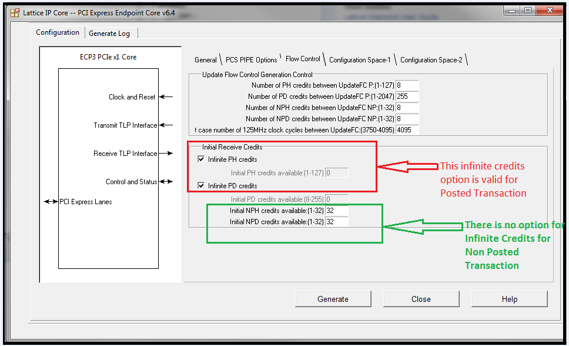Click the 125MHz clock cycles field showing 4095
Image resolution: width=569 pixels, height=346 pixels.
(407, 130)
